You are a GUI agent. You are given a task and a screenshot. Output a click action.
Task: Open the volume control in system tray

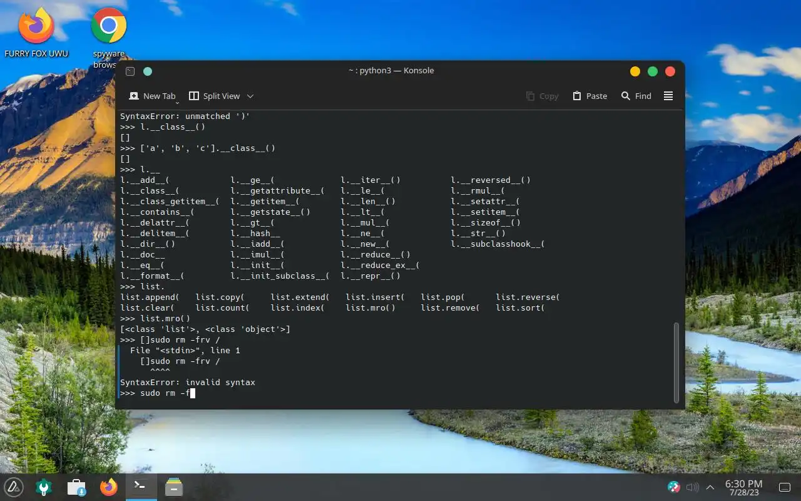692,487
